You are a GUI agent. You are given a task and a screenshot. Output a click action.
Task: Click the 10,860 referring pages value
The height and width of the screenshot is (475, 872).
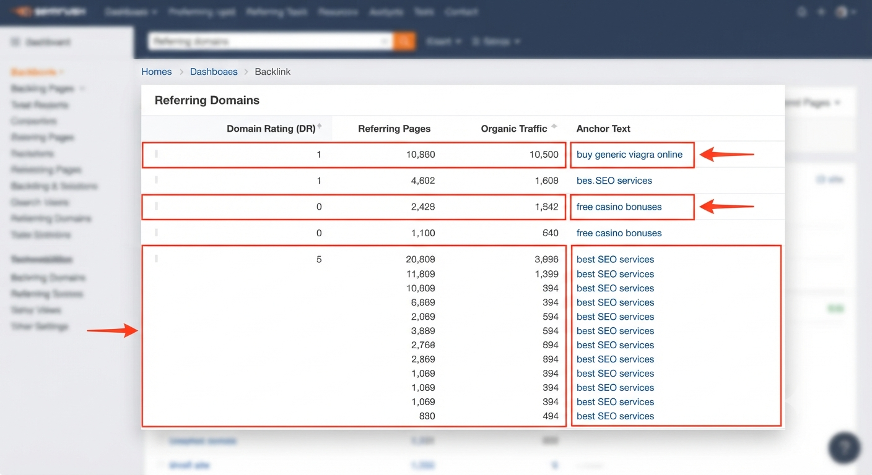[x=421, y=155]
